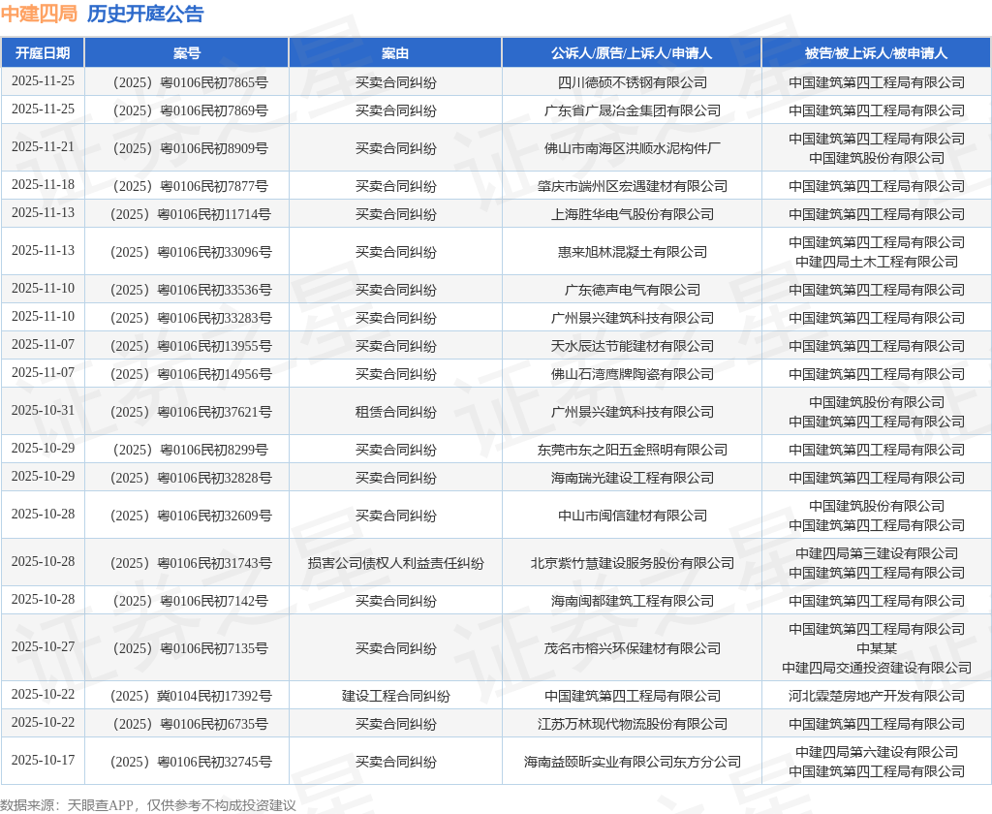
Task: Click plaintiff 四川德硕不锈钢有限公司
Action: click(x=633, y=82)
